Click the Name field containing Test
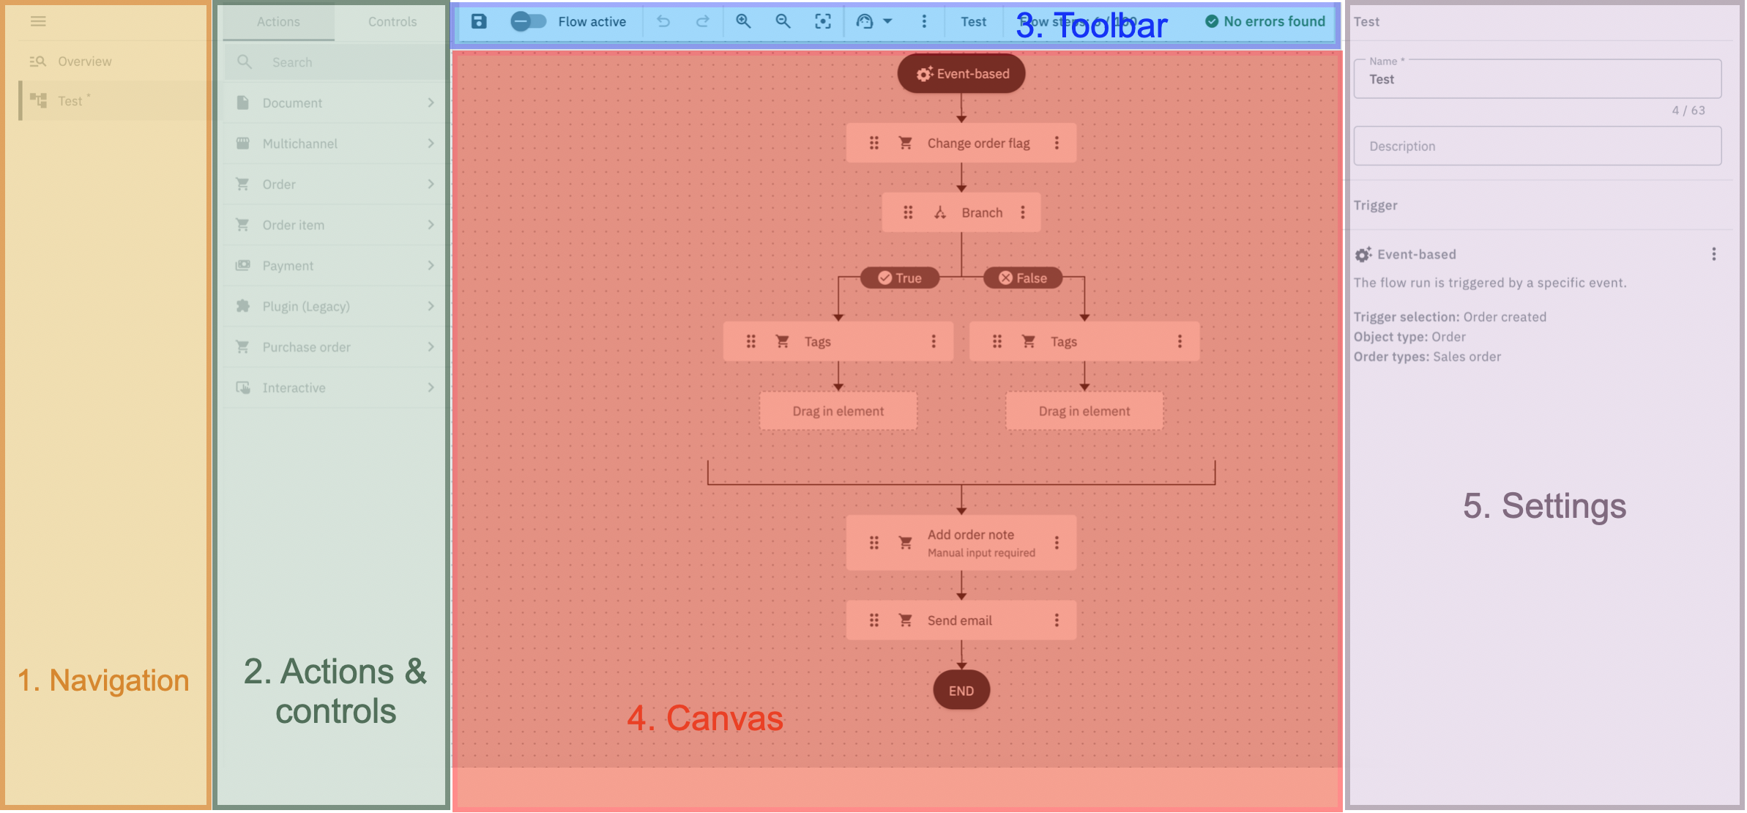Screen dimensions: 1747x813 tap(1537, 79)
